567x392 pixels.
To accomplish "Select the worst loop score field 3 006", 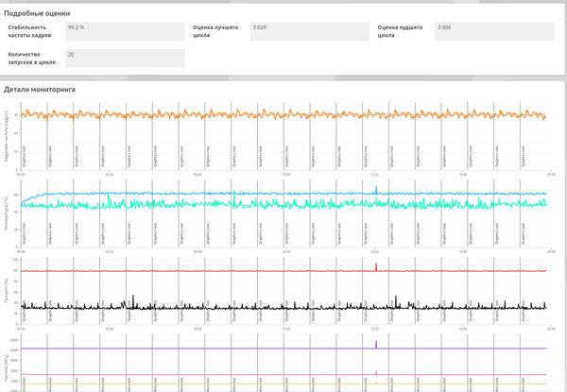I will [494, 31].
